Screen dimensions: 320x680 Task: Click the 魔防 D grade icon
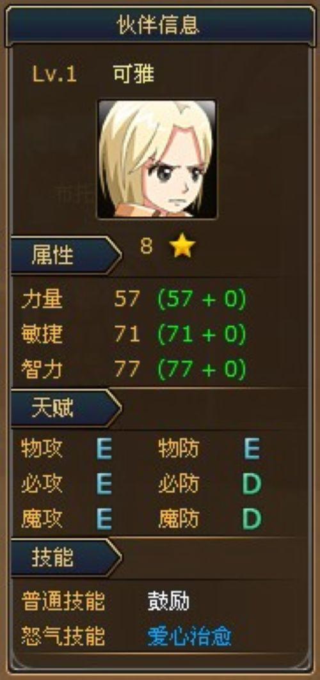(252, 518)
